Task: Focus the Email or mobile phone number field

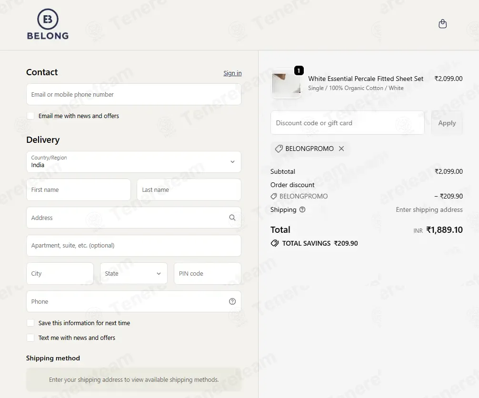Action: (134, 94)
